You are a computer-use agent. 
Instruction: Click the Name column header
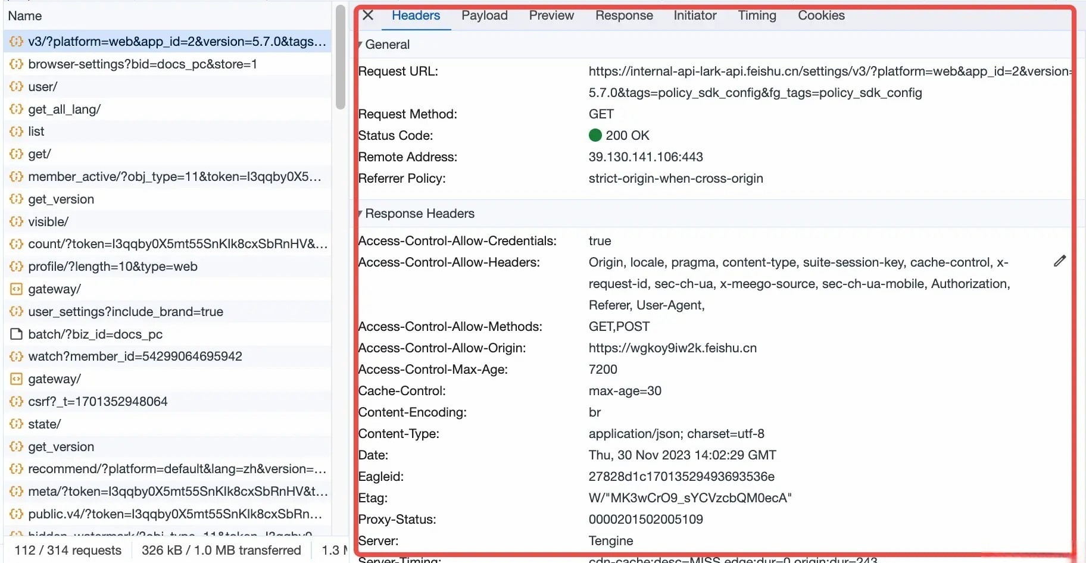click(x=25, y=16)
